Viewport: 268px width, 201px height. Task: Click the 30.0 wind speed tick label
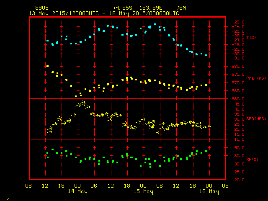pos(239,119)
